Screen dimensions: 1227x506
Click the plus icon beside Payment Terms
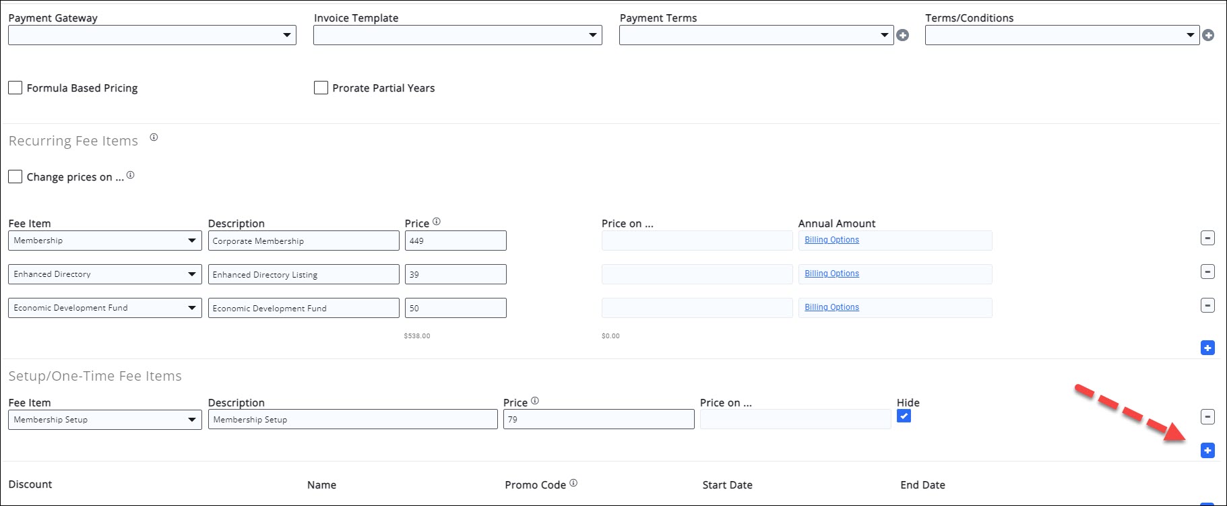pos(902,36)
